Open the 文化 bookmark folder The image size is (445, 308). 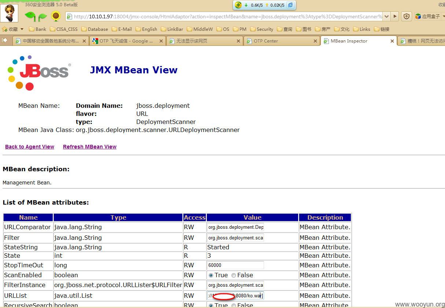(x=342, y=29)
